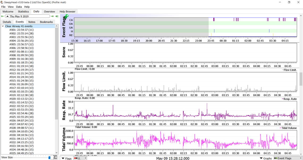Click the Tidal Volume legend label

(x=289, y=128)
